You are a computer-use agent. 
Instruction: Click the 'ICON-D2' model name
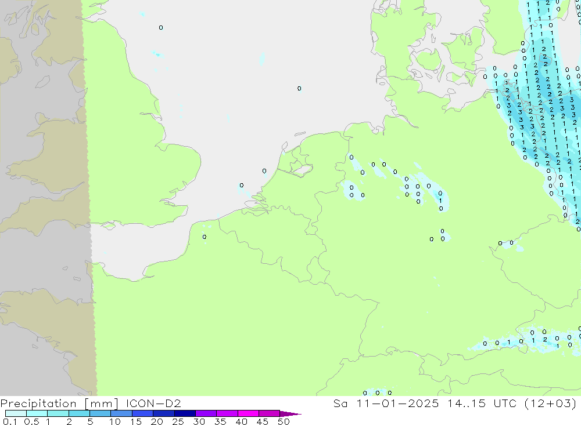(x=153, y=403)
